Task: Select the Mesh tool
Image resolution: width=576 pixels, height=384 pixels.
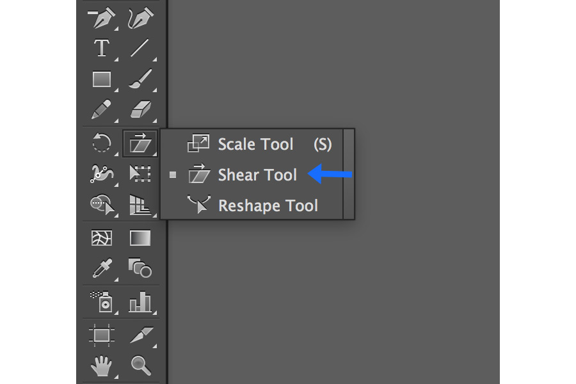Action: pyautogui.click(x=102, y=237)
